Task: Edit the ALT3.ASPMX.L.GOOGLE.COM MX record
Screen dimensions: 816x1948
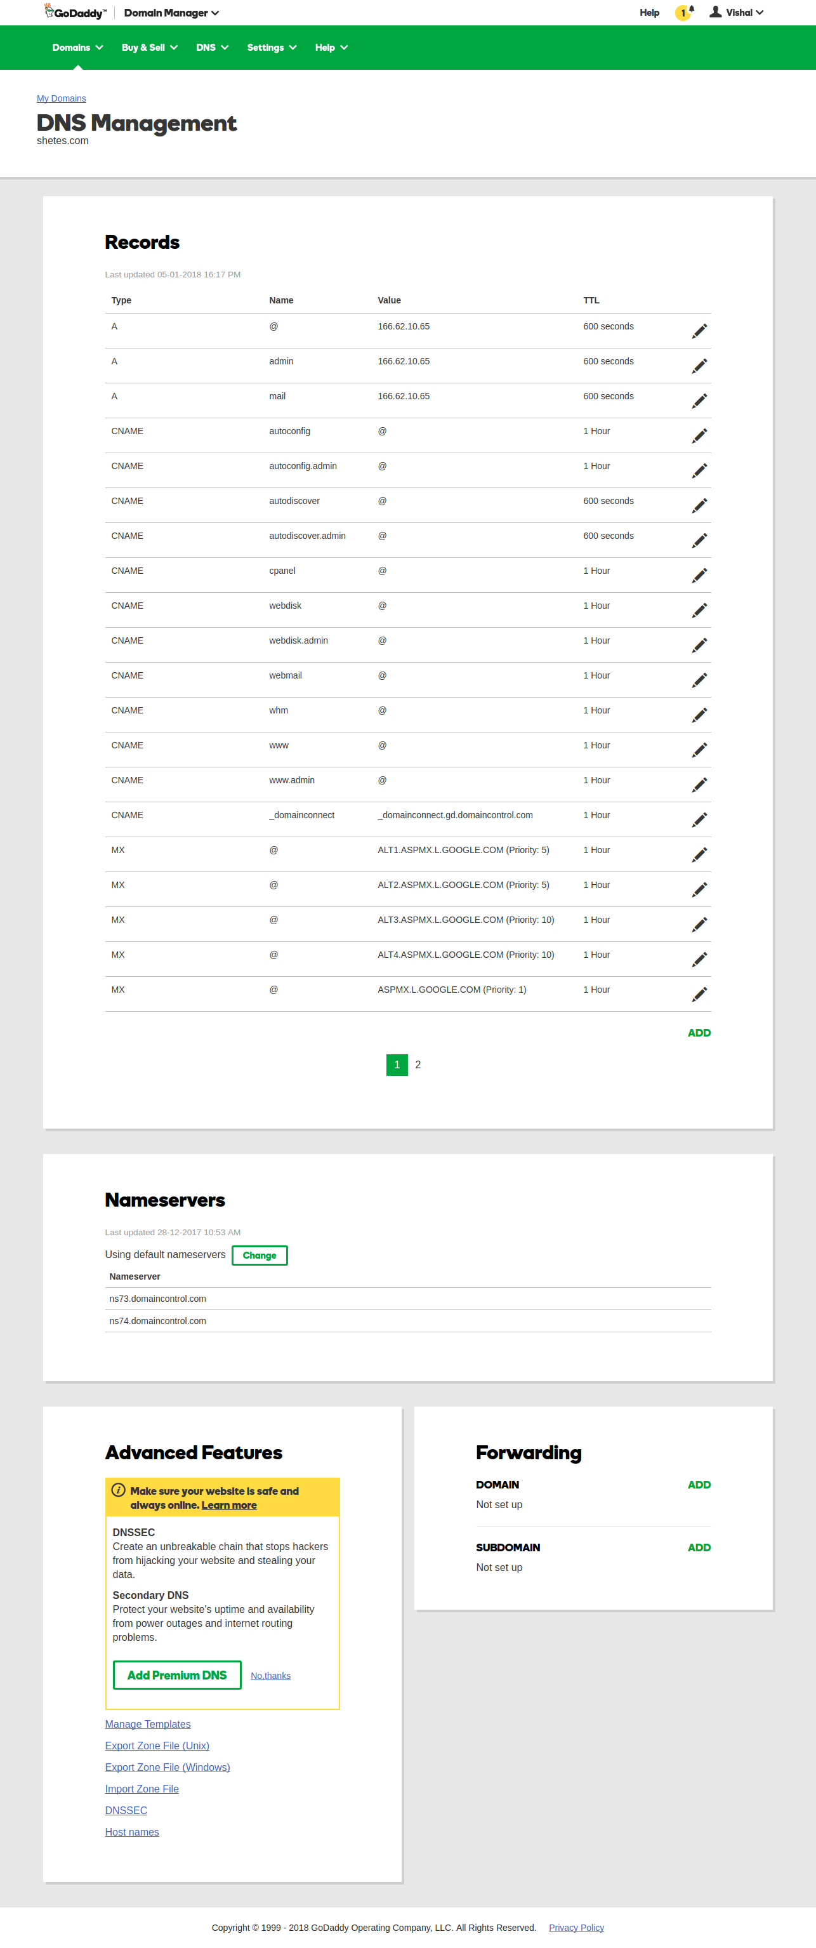Action: coord(699,924)
